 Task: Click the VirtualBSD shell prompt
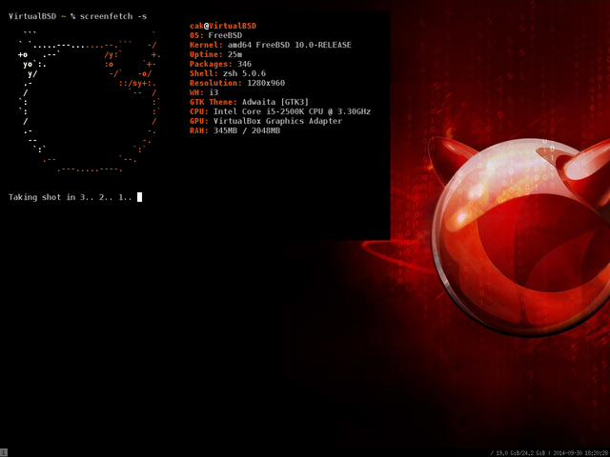point(36,16)
